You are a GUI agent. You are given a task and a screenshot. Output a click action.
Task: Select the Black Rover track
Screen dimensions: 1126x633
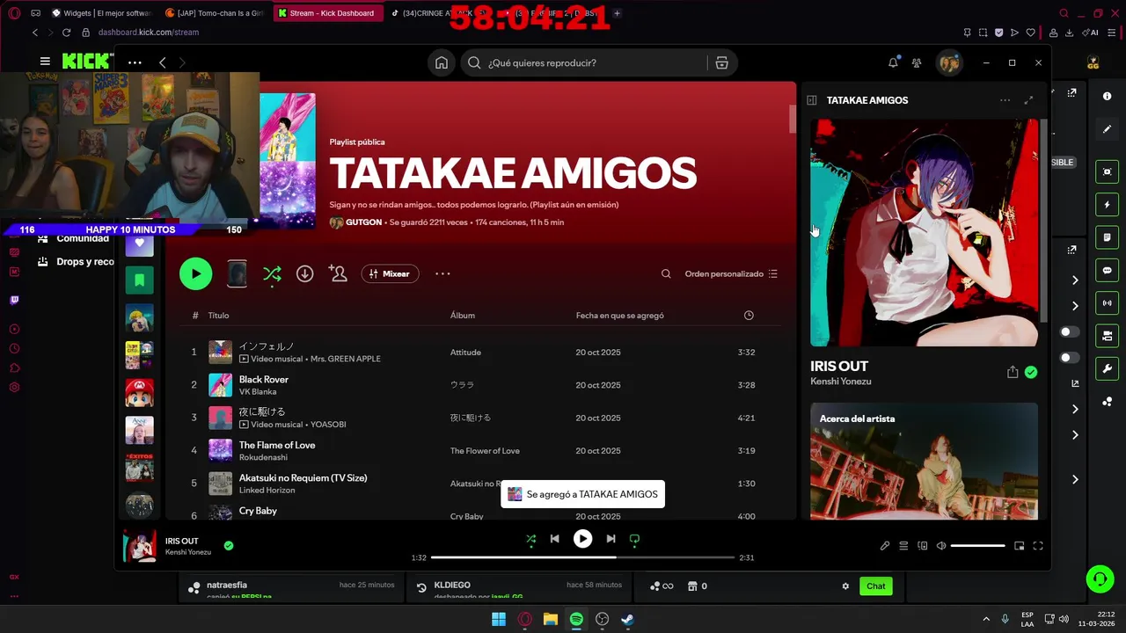click(x=264, y=379)
